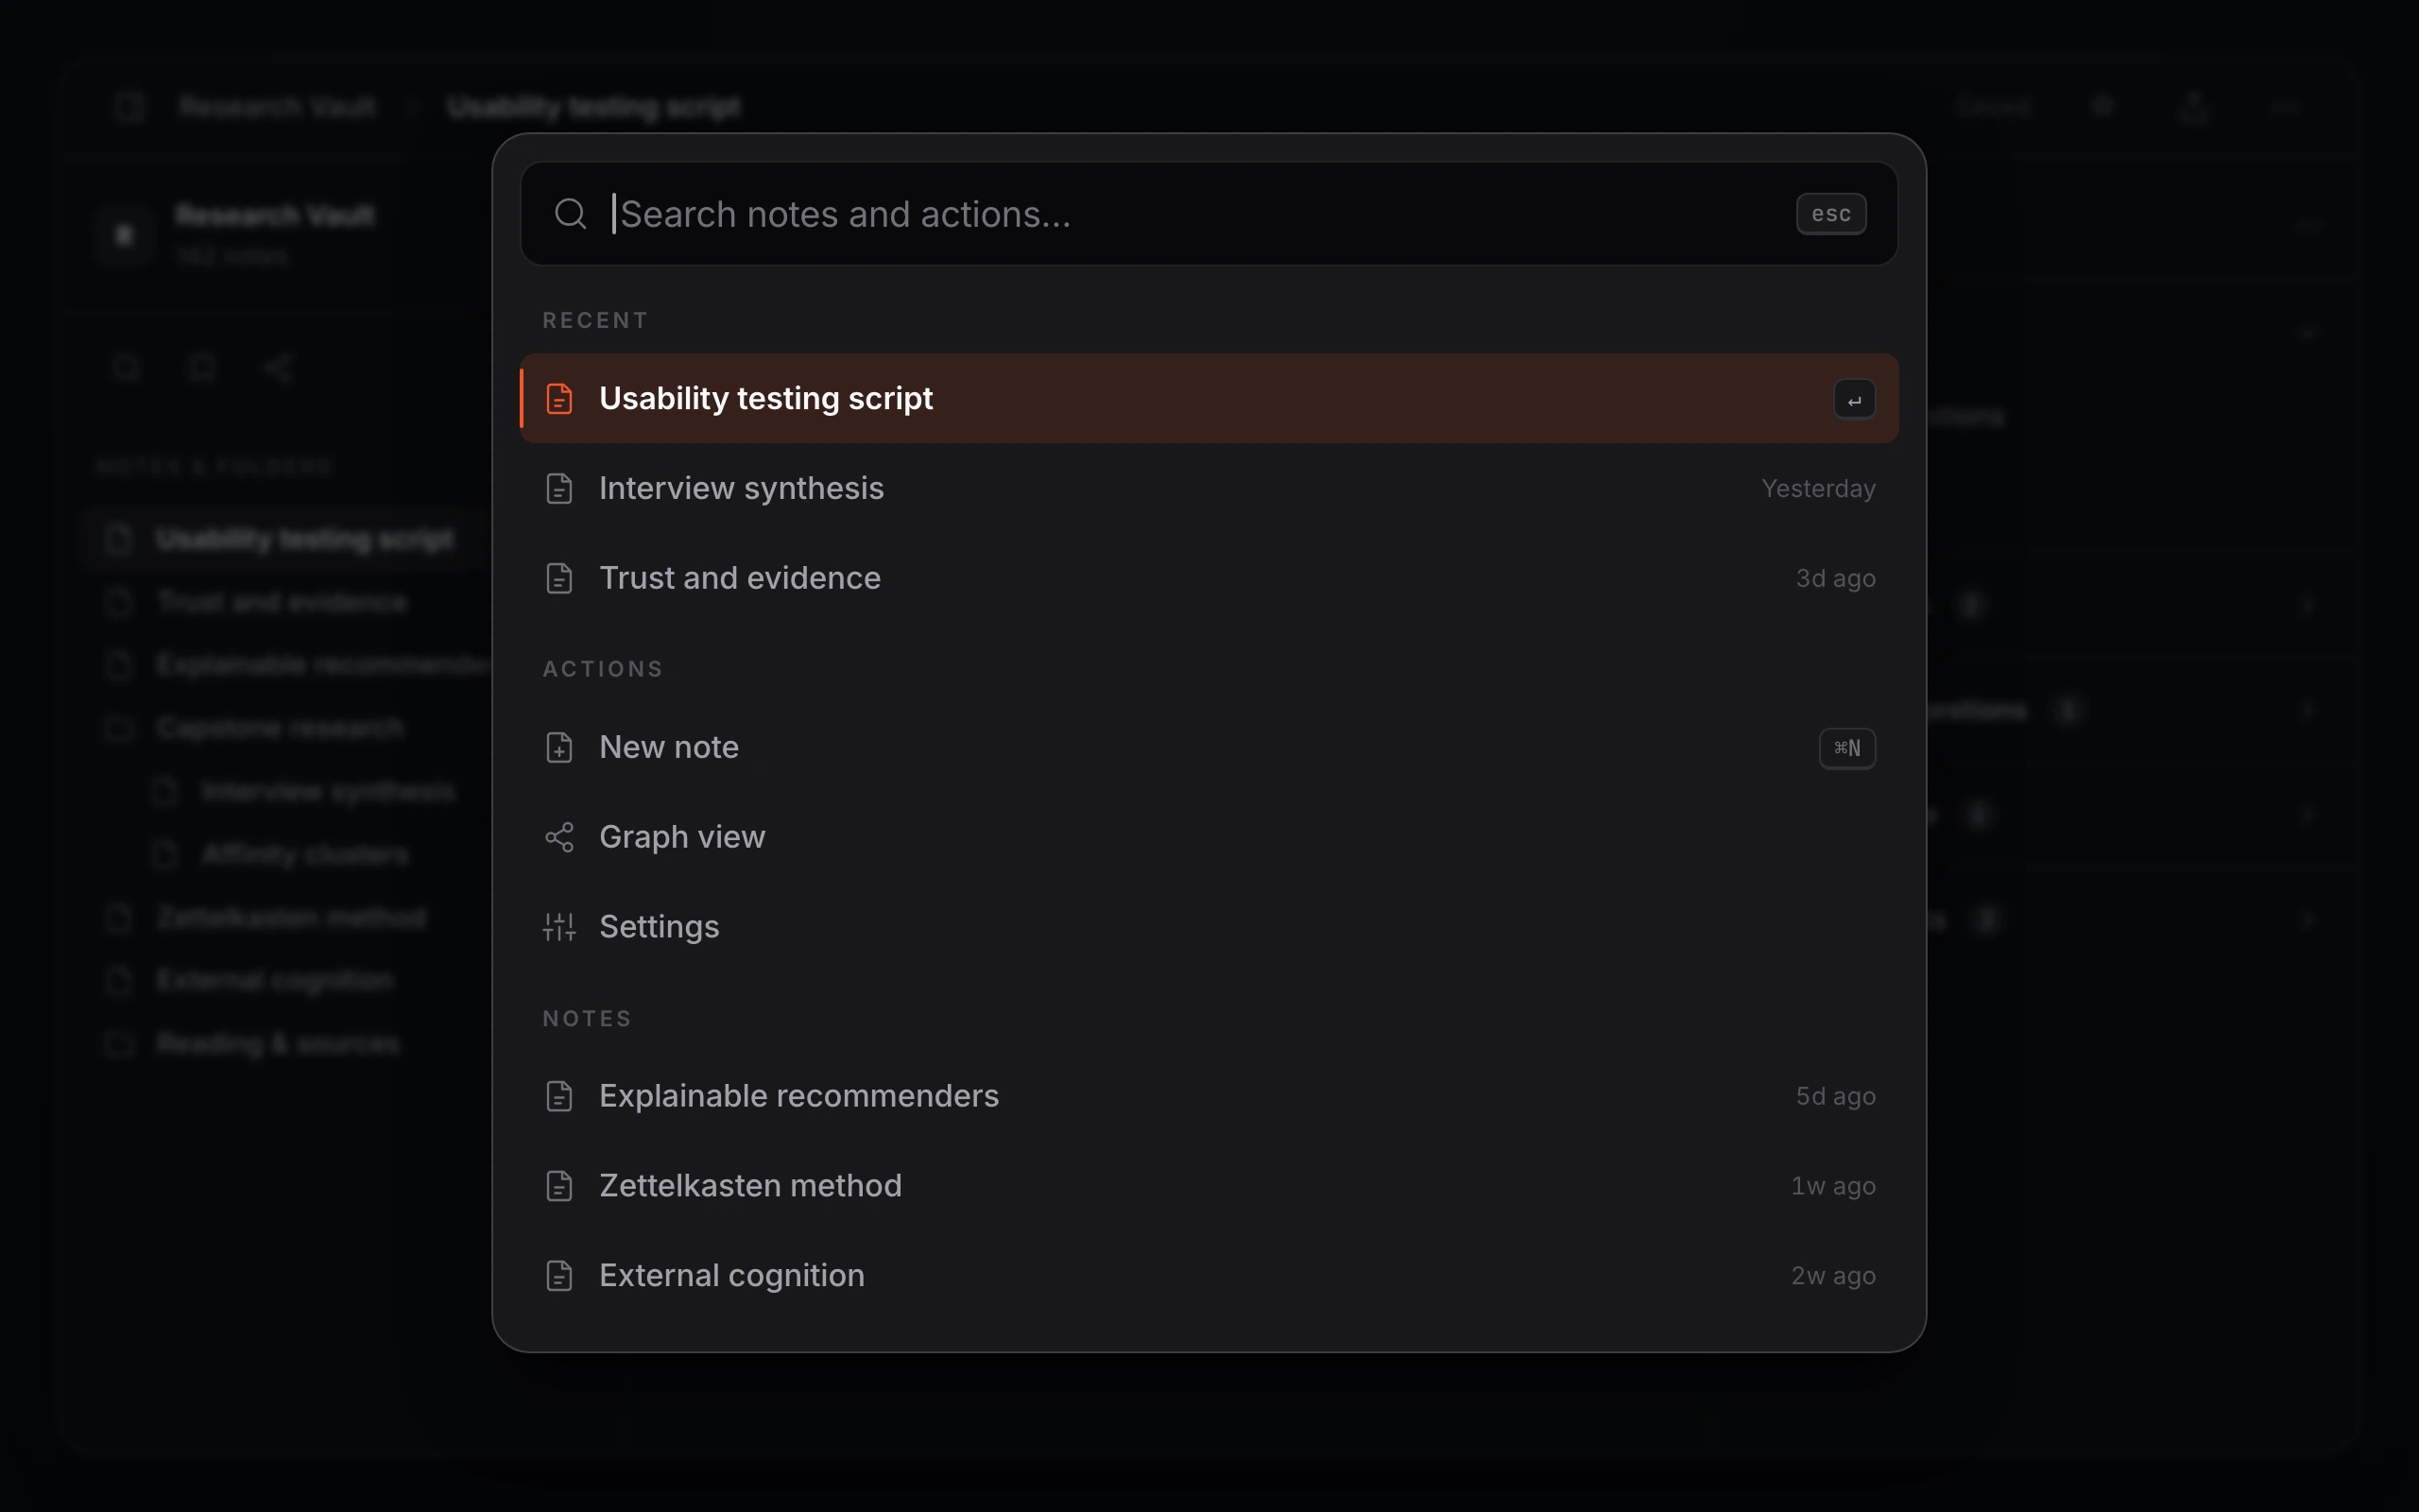Click the Research Vault workspace name in the sidebar

(x=275, y=215)
